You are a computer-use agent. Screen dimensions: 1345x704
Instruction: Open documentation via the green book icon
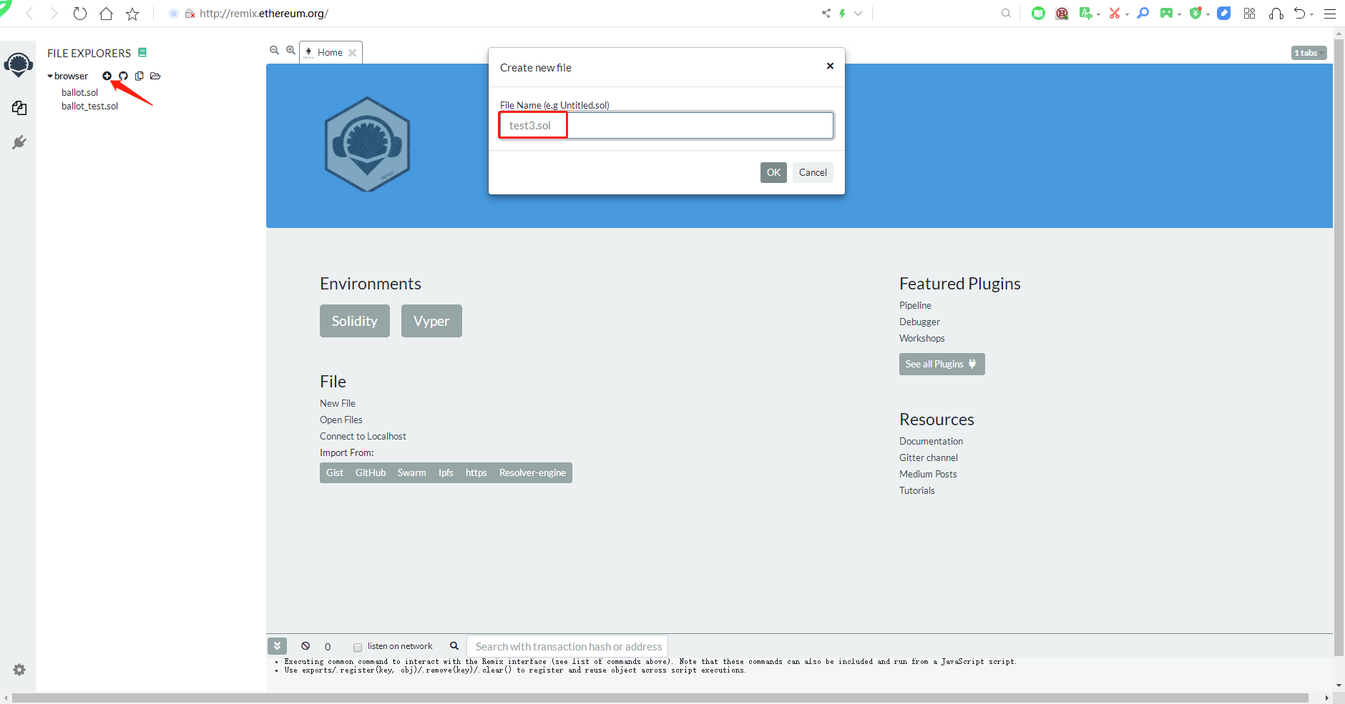click(x=142, y=51)
